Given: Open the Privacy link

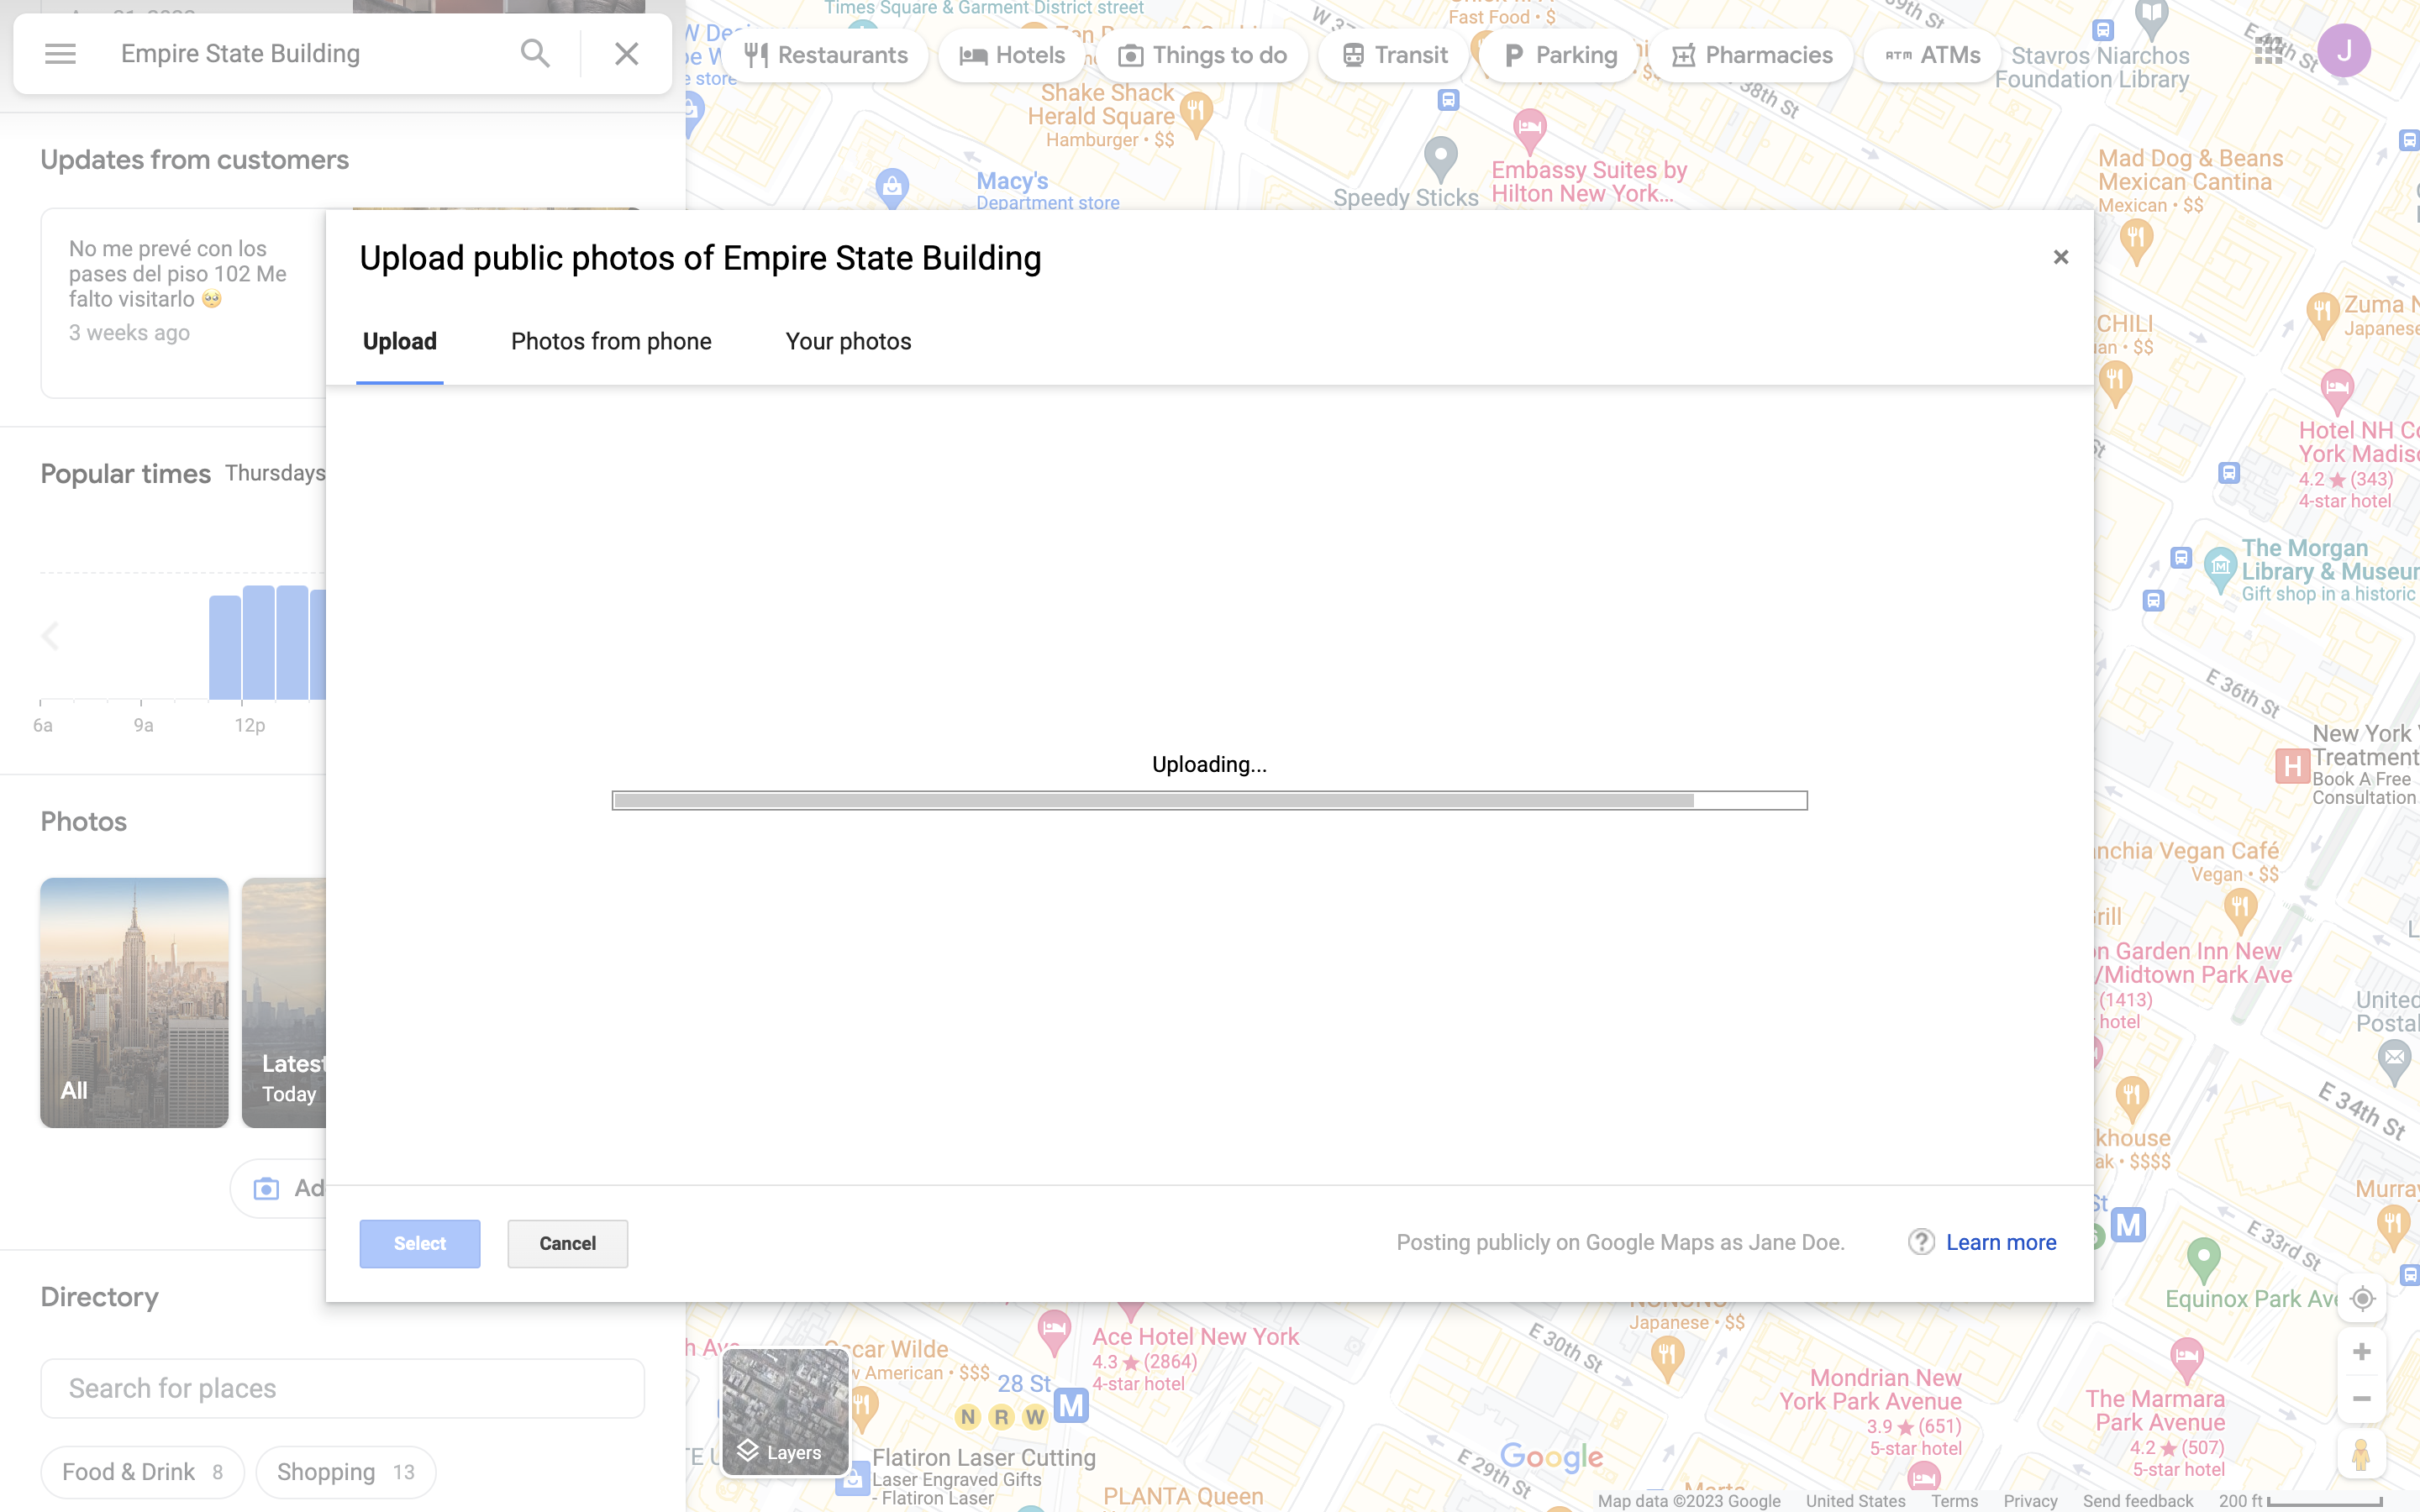Looking at the screenshot, I should point(2030,1501).
